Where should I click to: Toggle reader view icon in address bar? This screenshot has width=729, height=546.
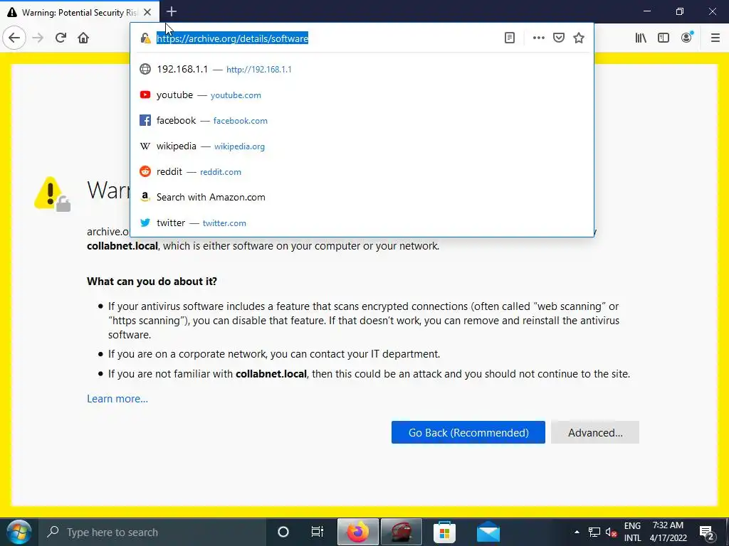tap(510, 38)
